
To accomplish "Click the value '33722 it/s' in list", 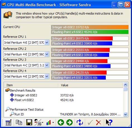I will pos(67,95).
